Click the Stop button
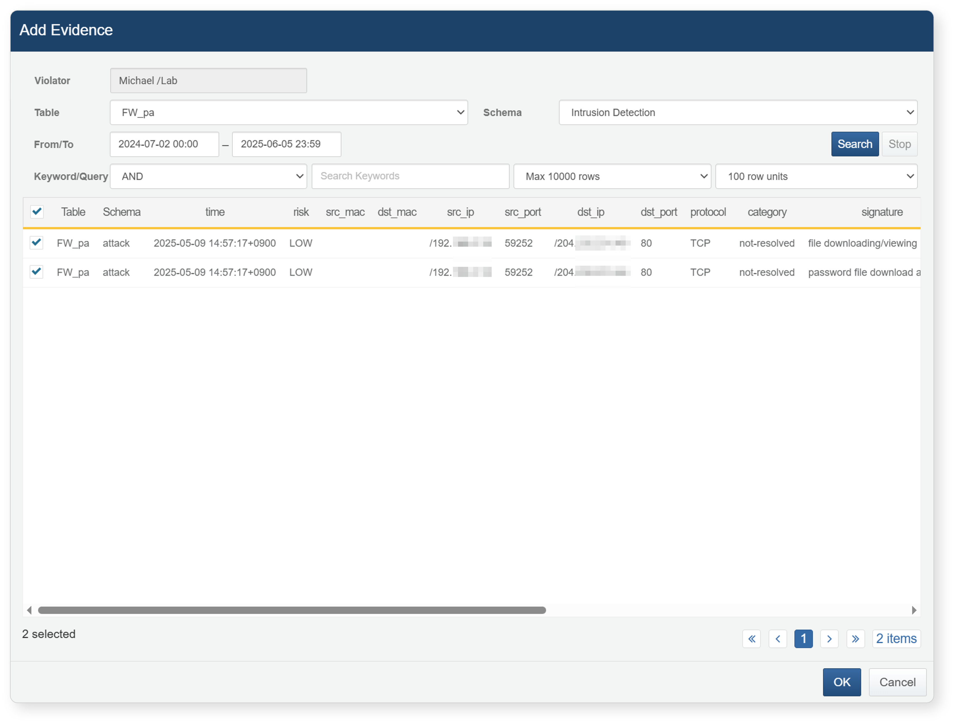Image resolution: width=955 pixels, height=724 pixels. 900,144
